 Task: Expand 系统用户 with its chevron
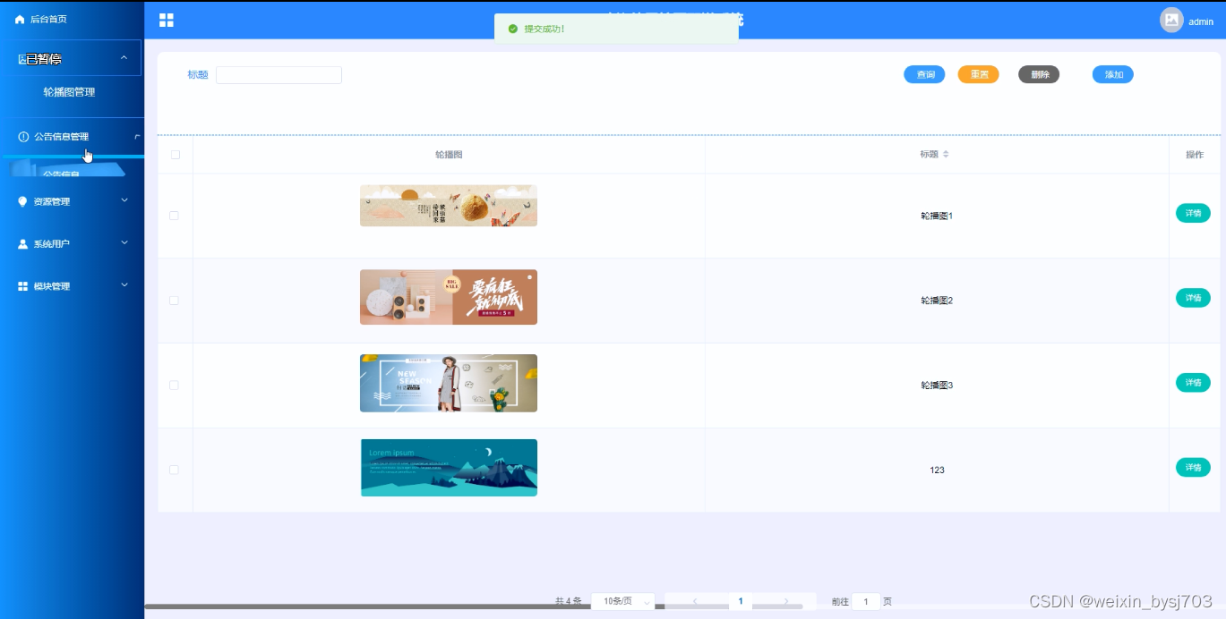pyautogui.click(x=124, y=242)
